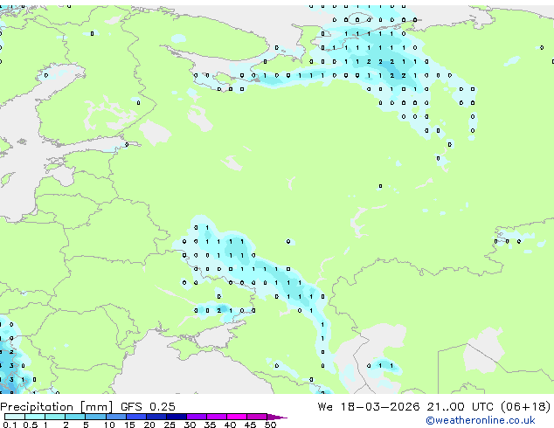Click the 45–50 mm legend color swatch
Image resolution: width=554 pixels, height=428 pixels.
(257, 417)
